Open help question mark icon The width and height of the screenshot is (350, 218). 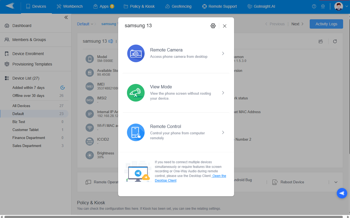pyautogui.click(x=314, y=6)
